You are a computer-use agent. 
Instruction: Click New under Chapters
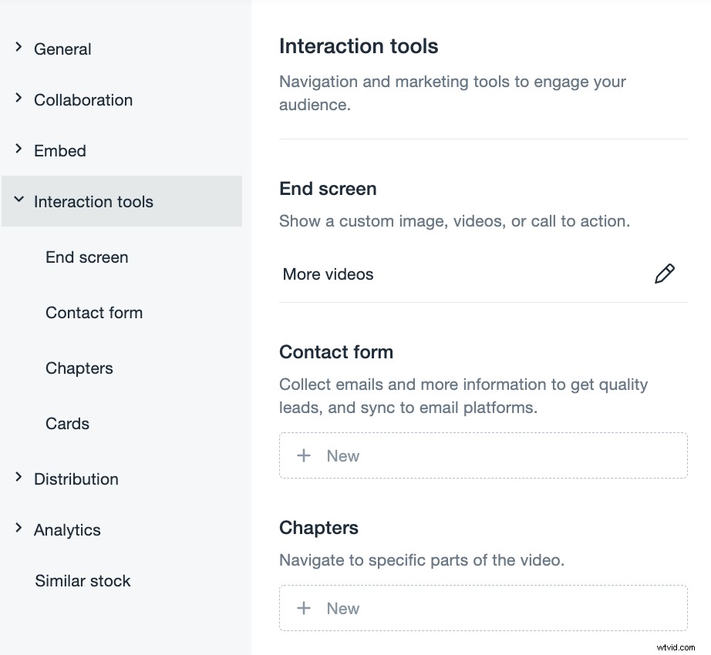point(342,608)
